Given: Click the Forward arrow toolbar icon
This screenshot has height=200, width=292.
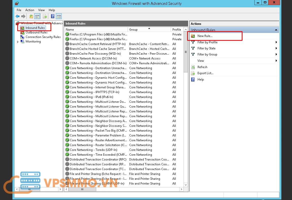Looking at the screenshot, I should 23,16.
